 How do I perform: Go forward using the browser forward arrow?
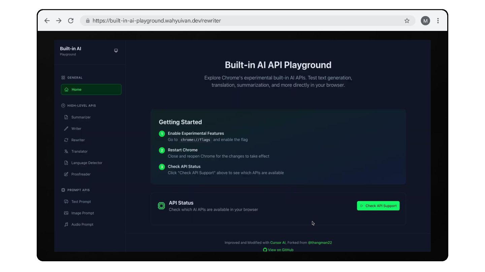[59, 20]
